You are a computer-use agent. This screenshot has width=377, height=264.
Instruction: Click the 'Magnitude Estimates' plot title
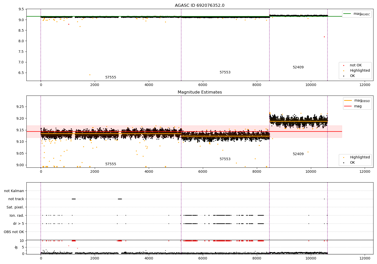(200, 92)
